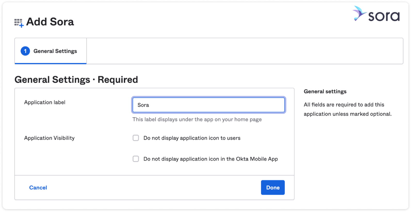This screenshot has width=411, height=212.
Task: Click the Done button
Action: [273, 188]
